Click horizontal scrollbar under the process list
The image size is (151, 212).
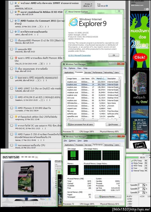[x=92, y=120]
